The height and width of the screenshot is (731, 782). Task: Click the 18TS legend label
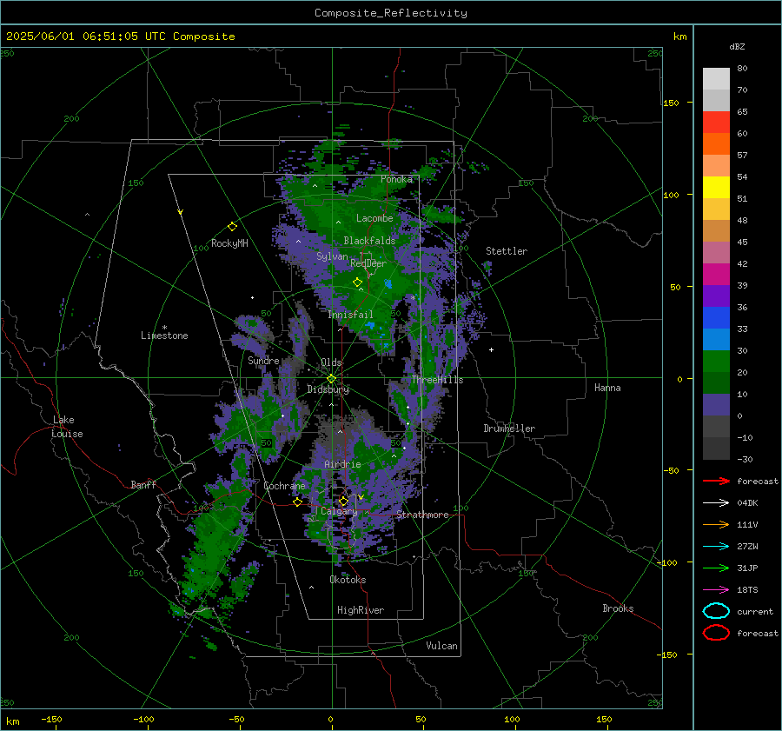coord(747,590)
